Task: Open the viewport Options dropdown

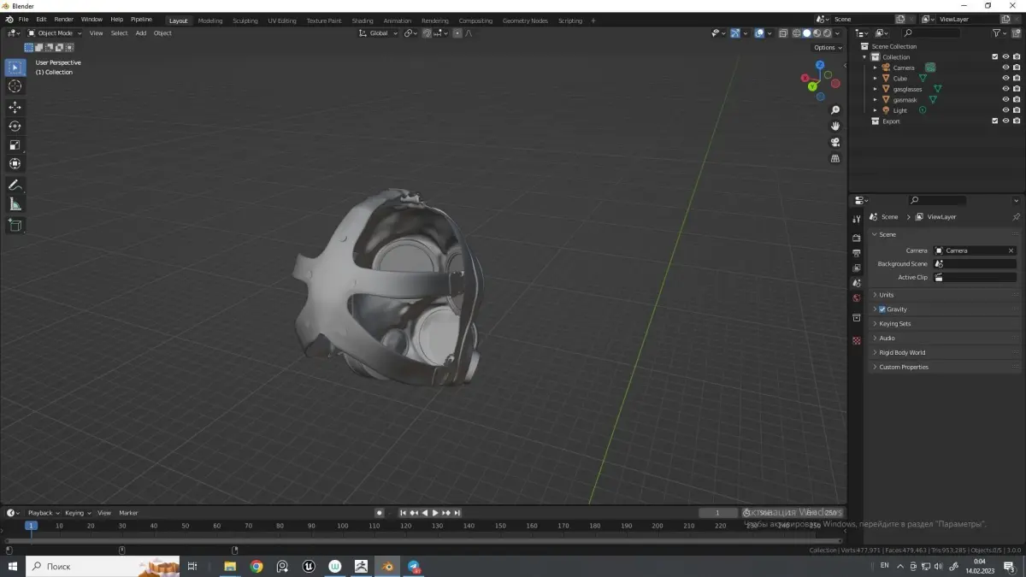Action: coord(828,48)
